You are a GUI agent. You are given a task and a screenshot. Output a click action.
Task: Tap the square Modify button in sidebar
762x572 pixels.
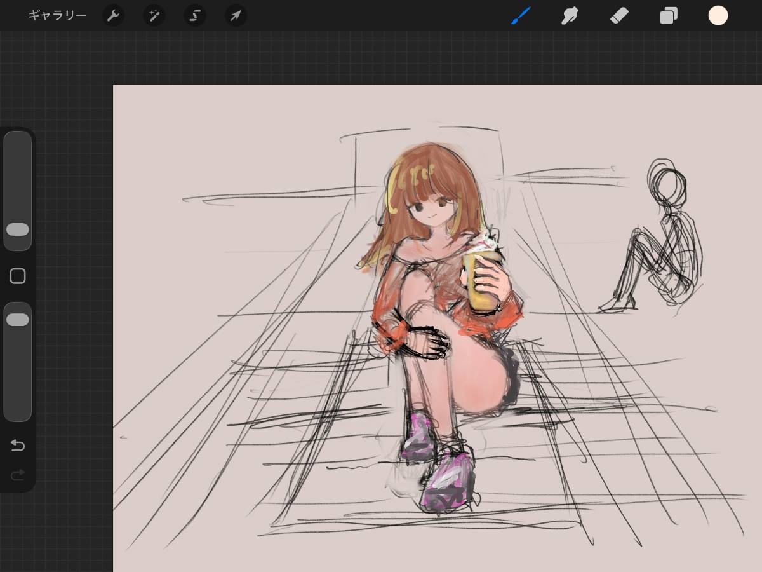coord(18,276)
